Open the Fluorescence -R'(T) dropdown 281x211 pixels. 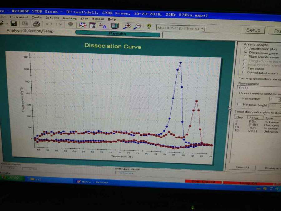pyautogui.click(x=259, y=88)
